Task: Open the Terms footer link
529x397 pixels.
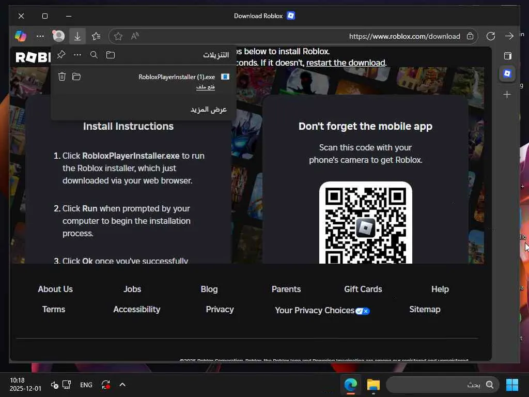Action: click(54, 309)
